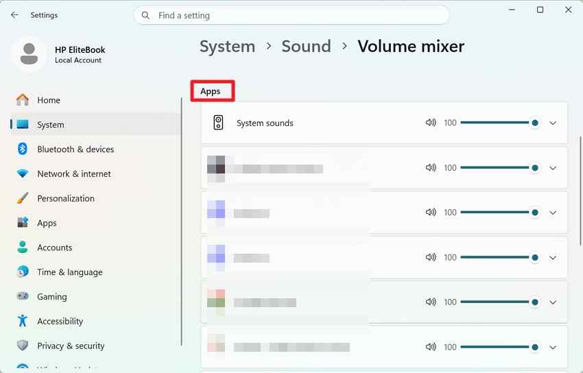Viewport: 583px width, 373px height.
Task: Adjust the System sounds volume slider
Action: pos(499,123)
